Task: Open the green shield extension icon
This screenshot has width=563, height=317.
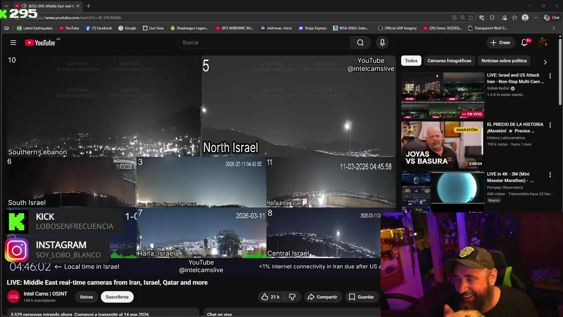Action: click(x=482, y=18)
